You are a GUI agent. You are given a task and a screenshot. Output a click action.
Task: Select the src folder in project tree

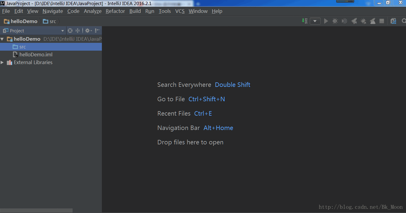pos(51,47)
